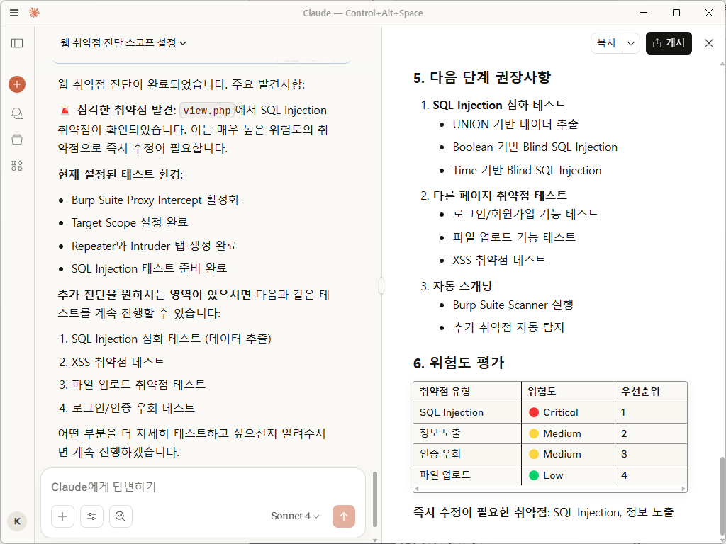Image resolution: width=726 pixels, height=544 pixels.
Task: Expand the 웹 취약점 진단 스코프 설정 title dropdown
Action: point(123,43)
